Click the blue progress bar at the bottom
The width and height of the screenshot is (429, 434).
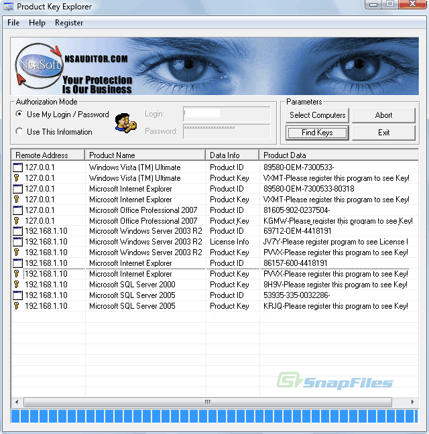(x=214, y=417)
